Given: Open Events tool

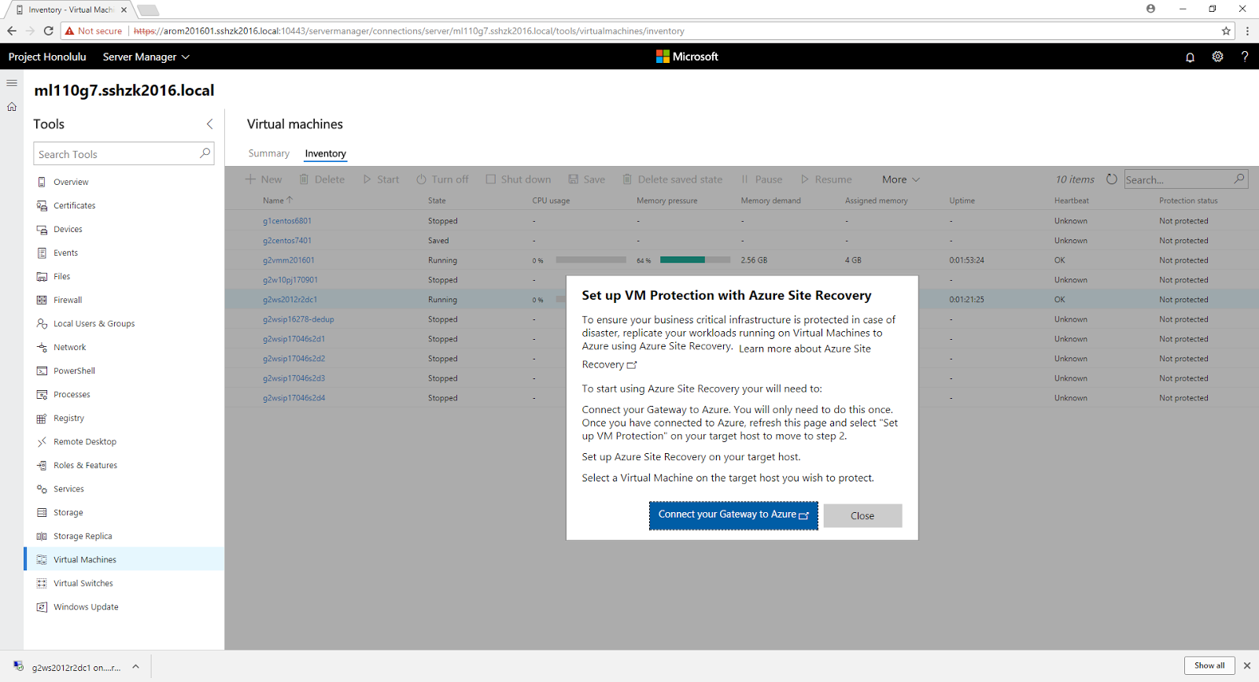Looking at the screenshot, I should point(65,253).
